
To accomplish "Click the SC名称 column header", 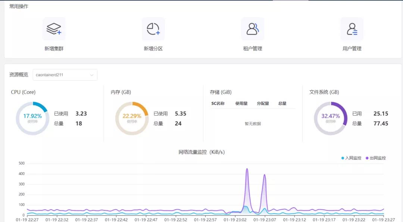I will [x=218, y=103].
